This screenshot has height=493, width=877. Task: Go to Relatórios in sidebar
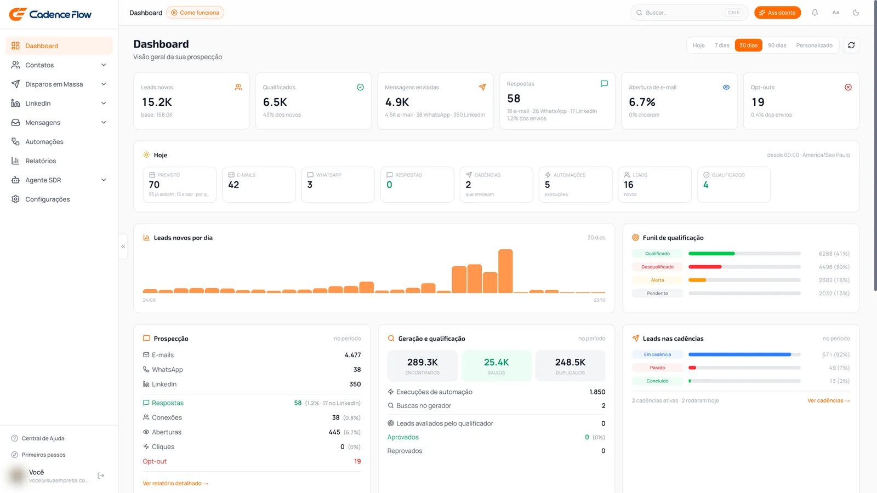point(59,161)
